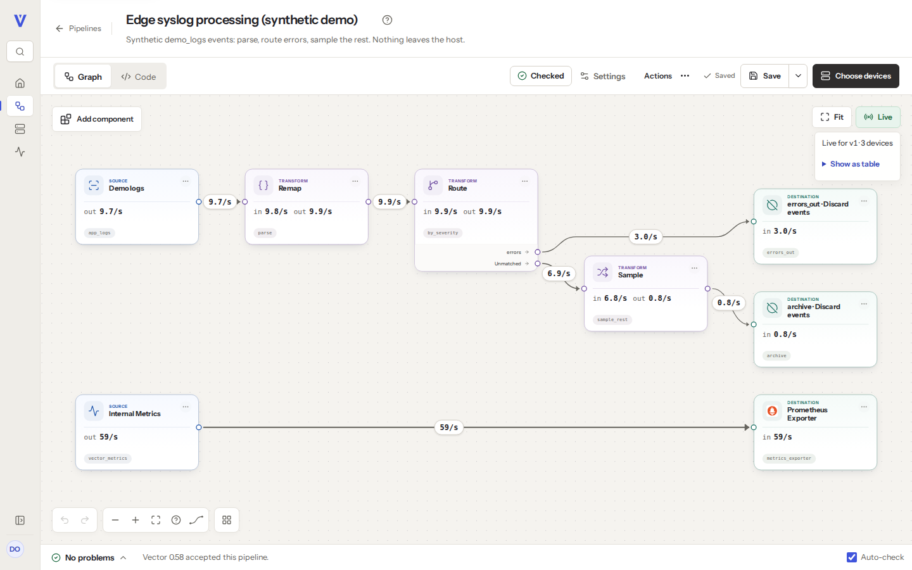912x570 pixels.
Task: Expand the Show as table disclosure
Action: [851, 164]
